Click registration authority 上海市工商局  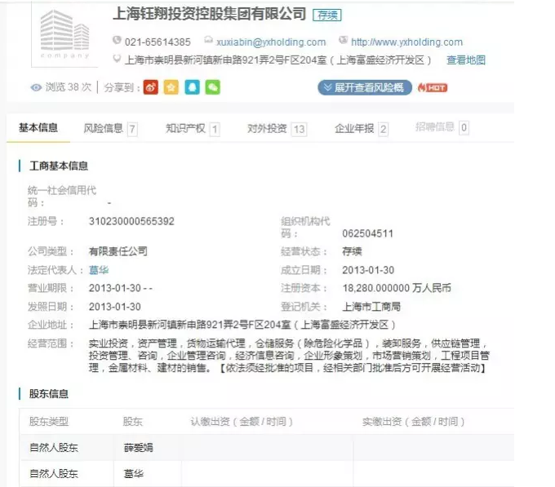pos(371,306)
